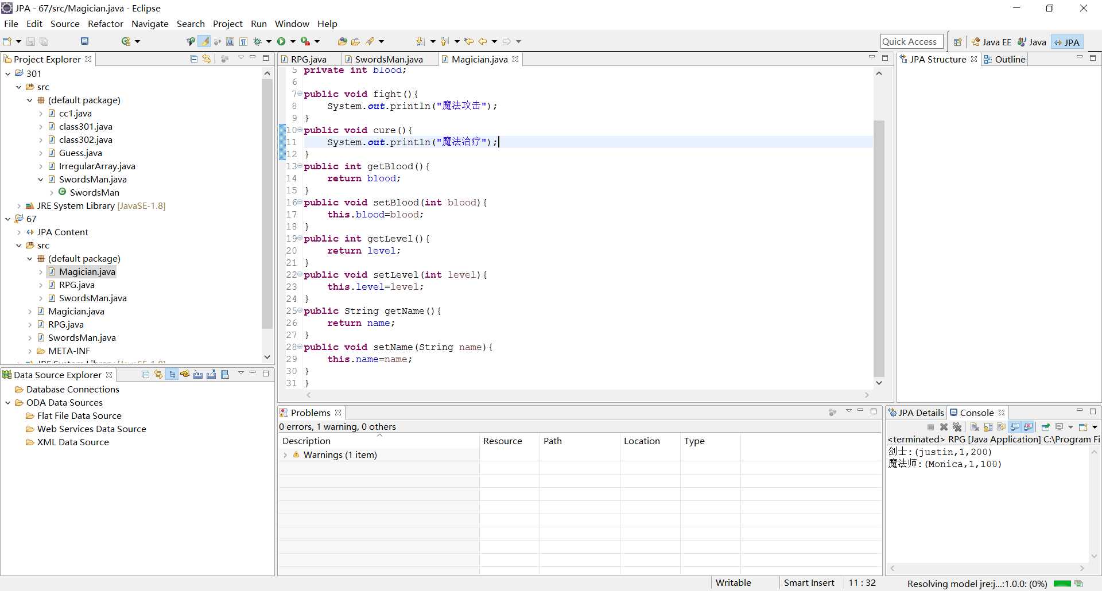Click the Save disk icon in toolbar

point(30,41)
